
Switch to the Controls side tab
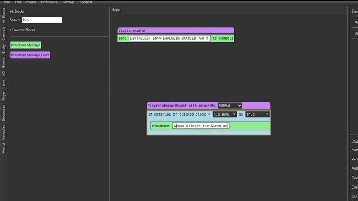pos(4,33)
